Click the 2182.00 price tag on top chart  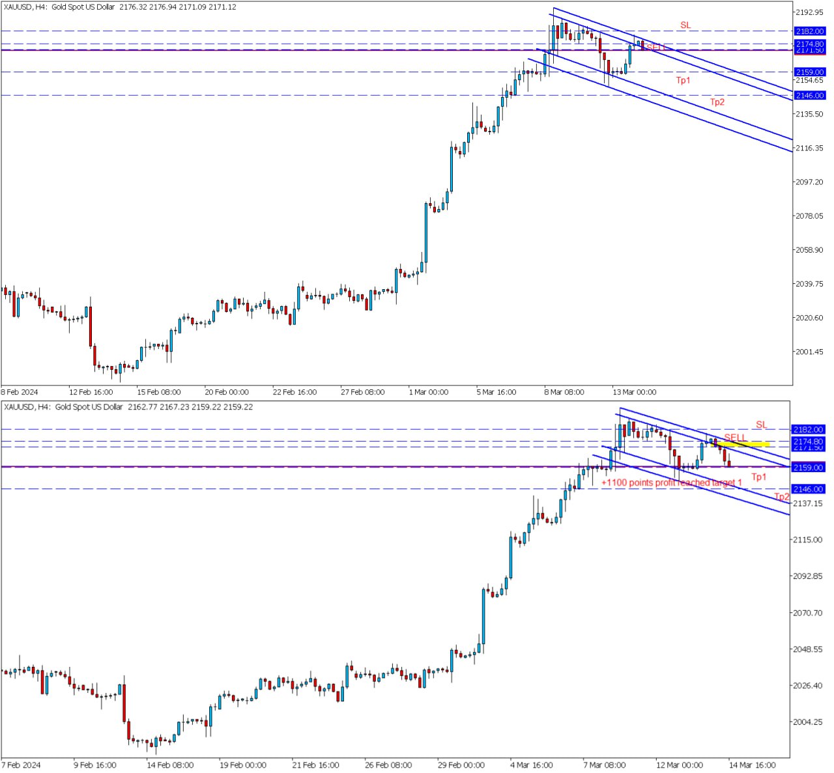810,31
